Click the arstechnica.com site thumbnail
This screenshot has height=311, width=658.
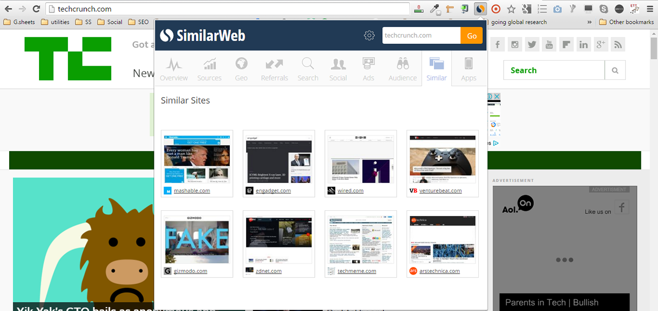[x=442, y=240]
